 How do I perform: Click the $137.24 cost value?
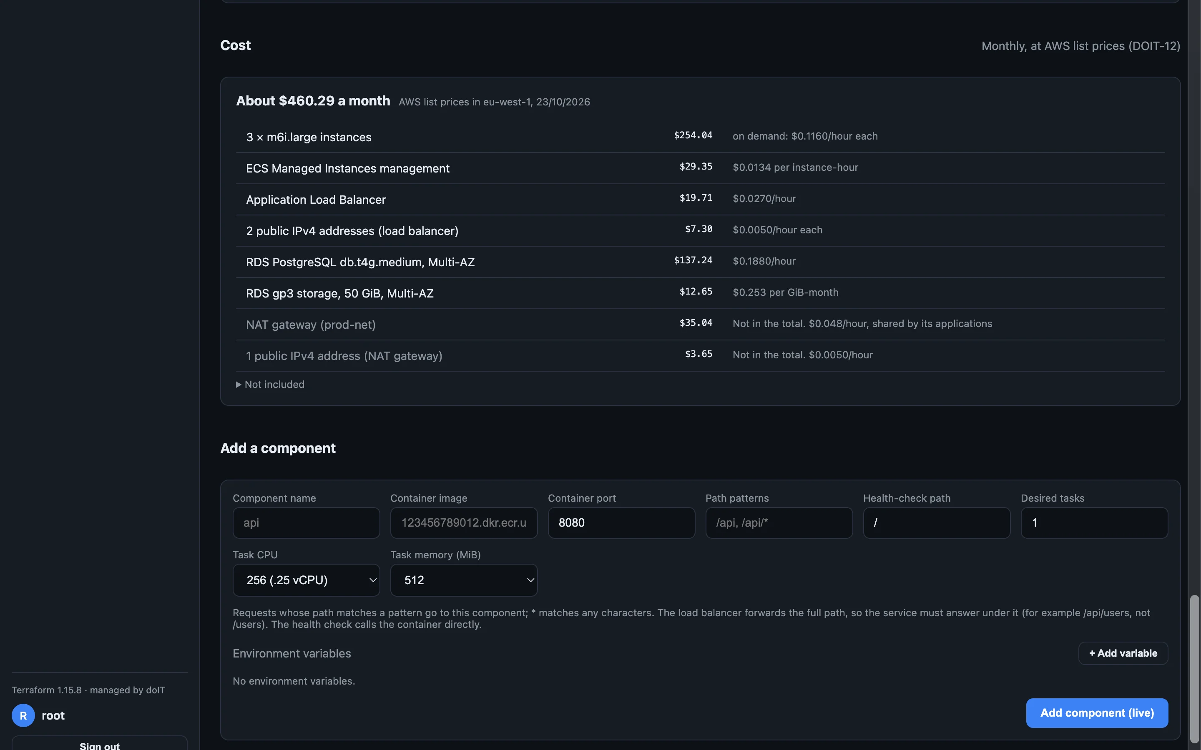point(693,260)
